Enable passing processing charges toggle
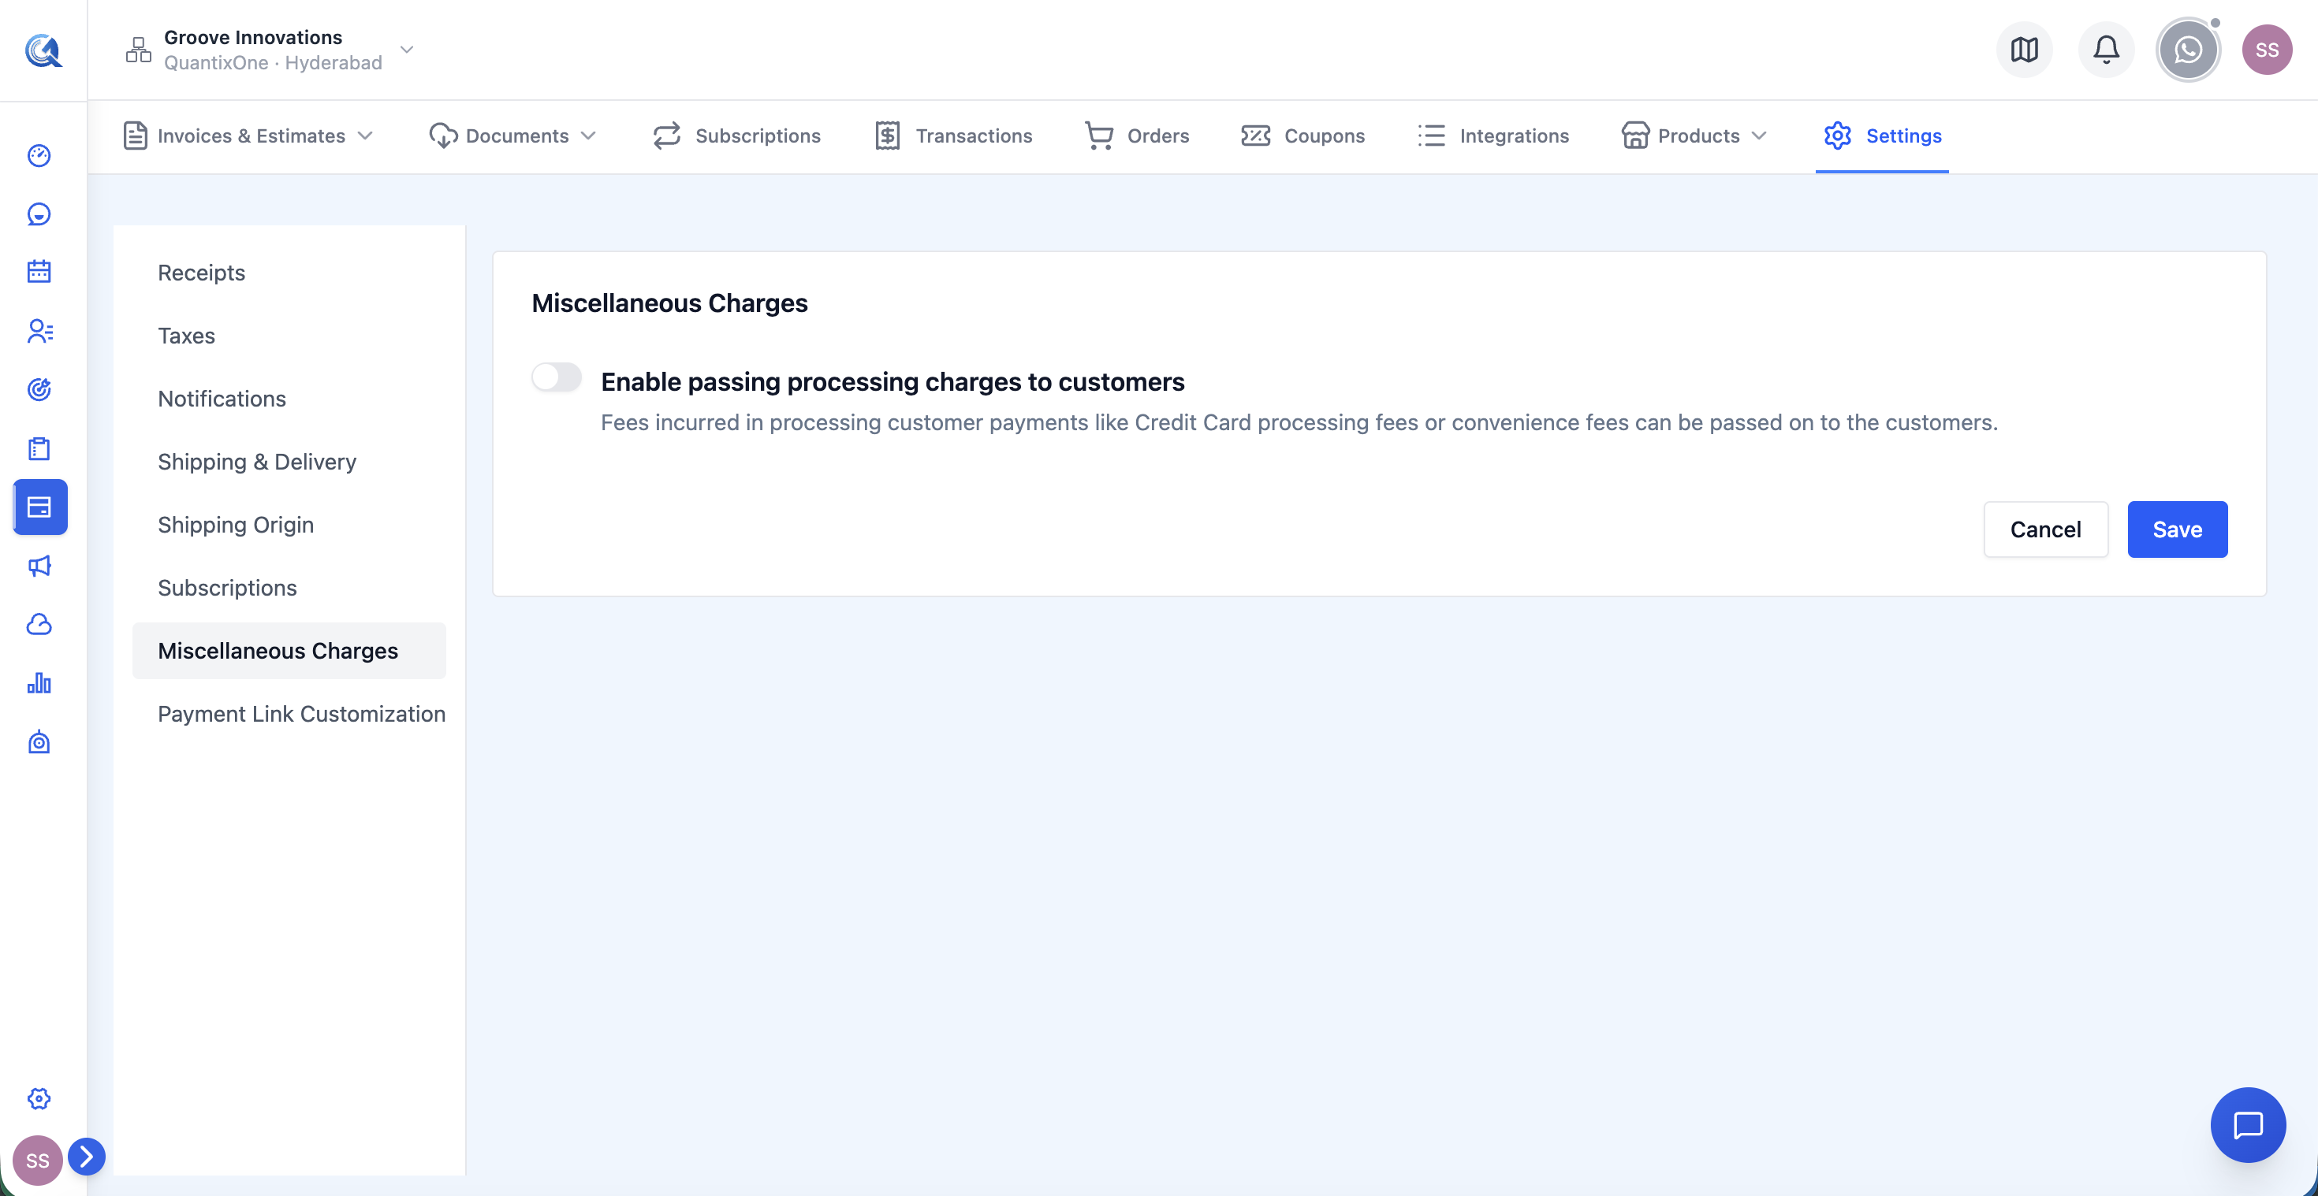2318x1196 pixels. click(556, 377)
